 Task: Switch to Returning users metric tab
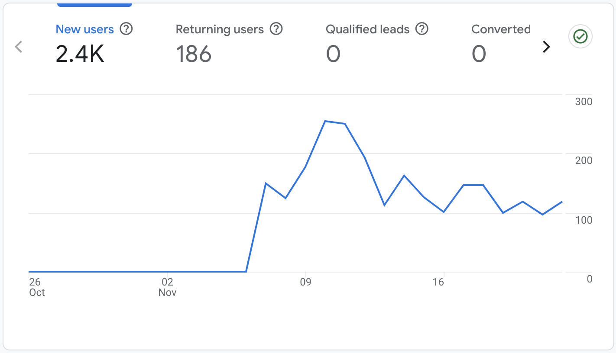tap(220, 29)
